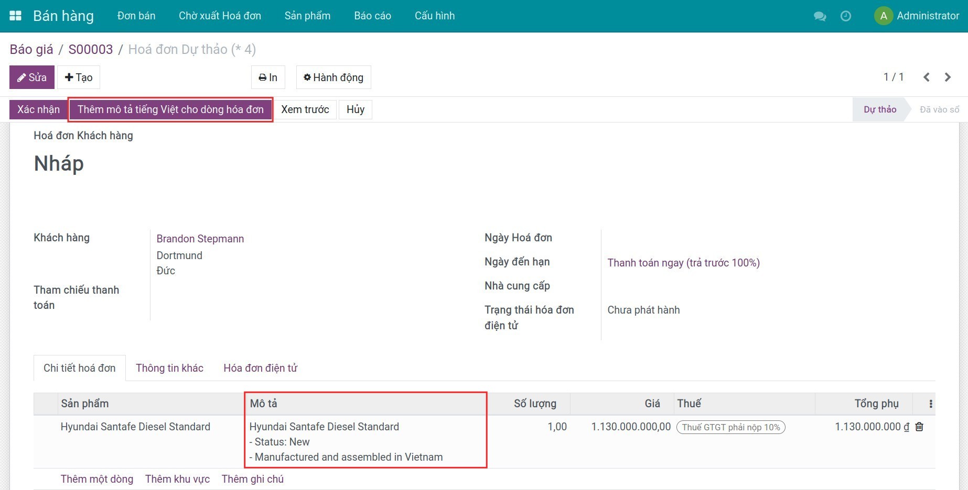This screenshot has height=490, width=968.
Task: Click the Thuế GTGT phải nộp 10% tag
Action: pyautogui.click(x=730, y=427)
